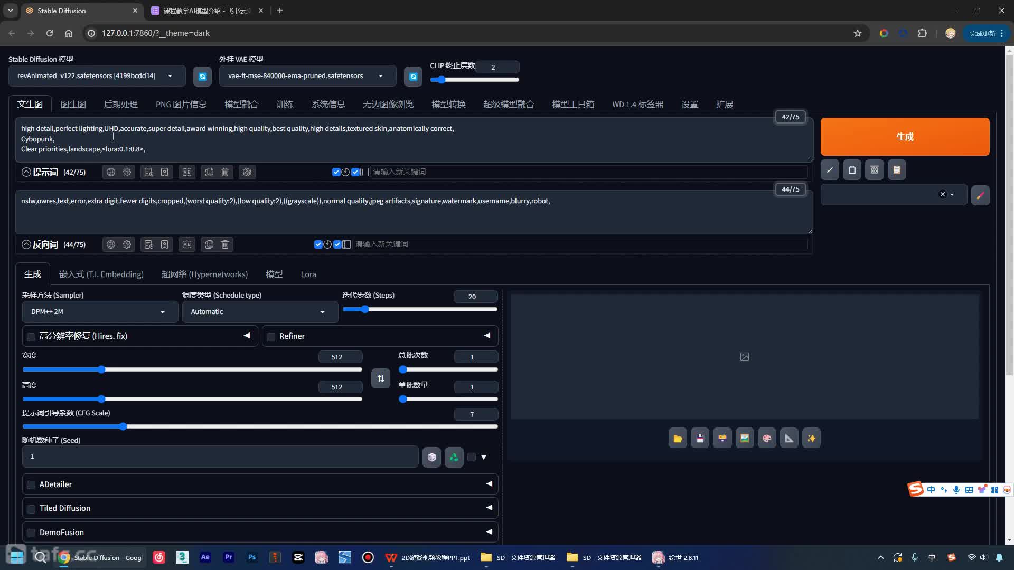Copy the positive prompt with the 提示词 copy icon
Viewport: 1014px width, 570px height.
click(209, 172)
